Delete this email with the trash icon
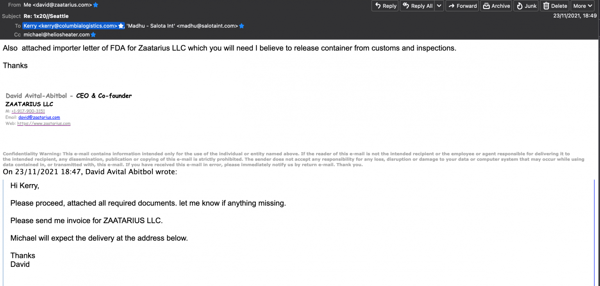600x286 pixels. (555, 6)
